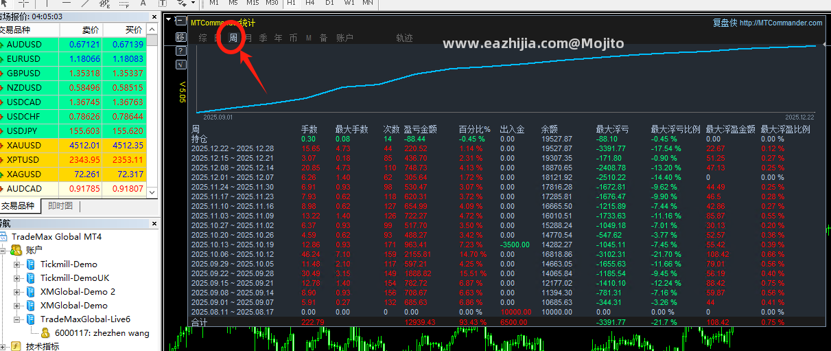Collapse the 账户 accounts tree node

(4, 250)
